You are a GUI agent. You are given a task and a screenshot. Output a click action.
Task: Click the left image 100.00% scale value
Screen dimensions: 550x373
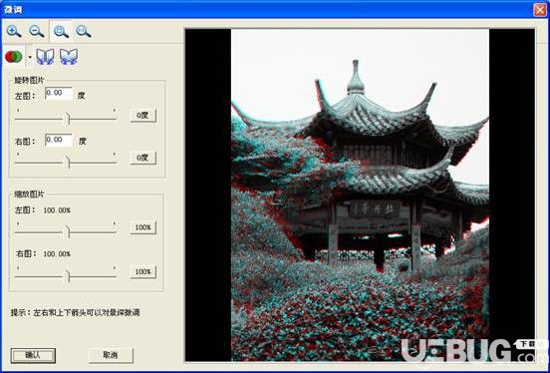pos(57,210)
